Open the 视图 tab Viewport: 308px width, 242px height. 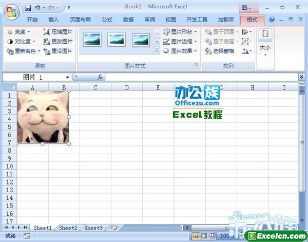pos(171,20)
